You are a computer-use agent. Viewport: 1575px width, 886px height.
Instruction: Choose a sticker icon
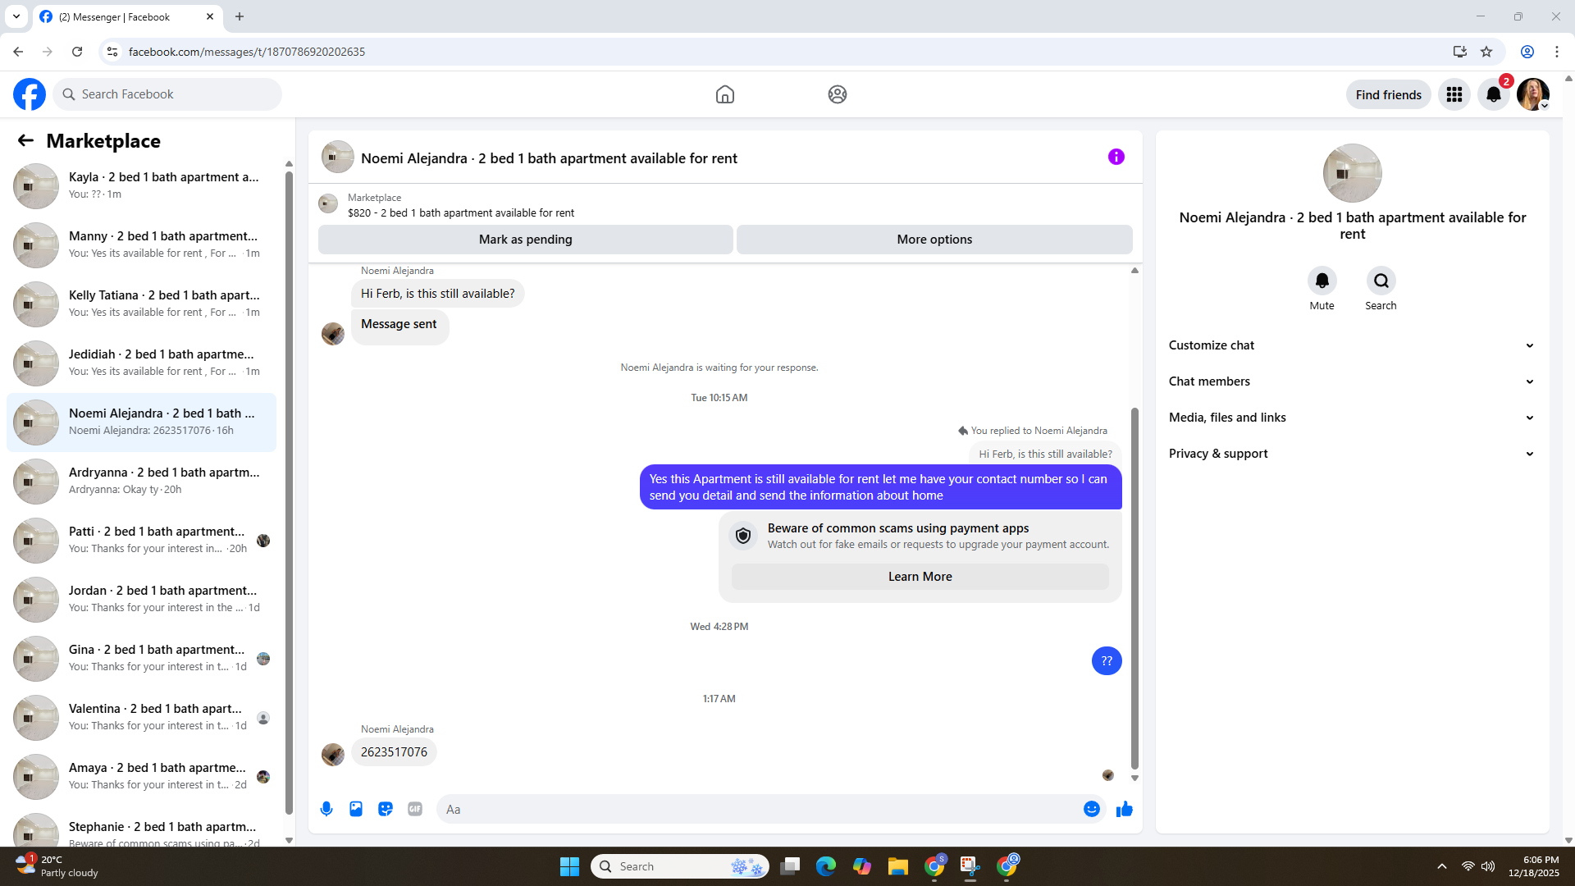coord(386,810)
